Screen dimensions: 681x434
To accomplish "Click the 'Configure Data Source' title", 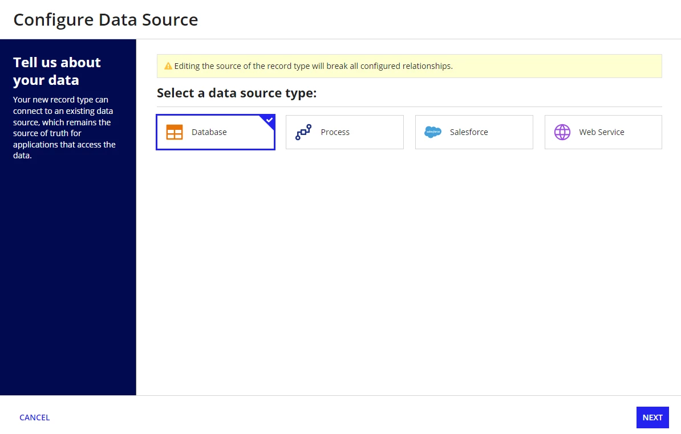I will tap(106, 20).
